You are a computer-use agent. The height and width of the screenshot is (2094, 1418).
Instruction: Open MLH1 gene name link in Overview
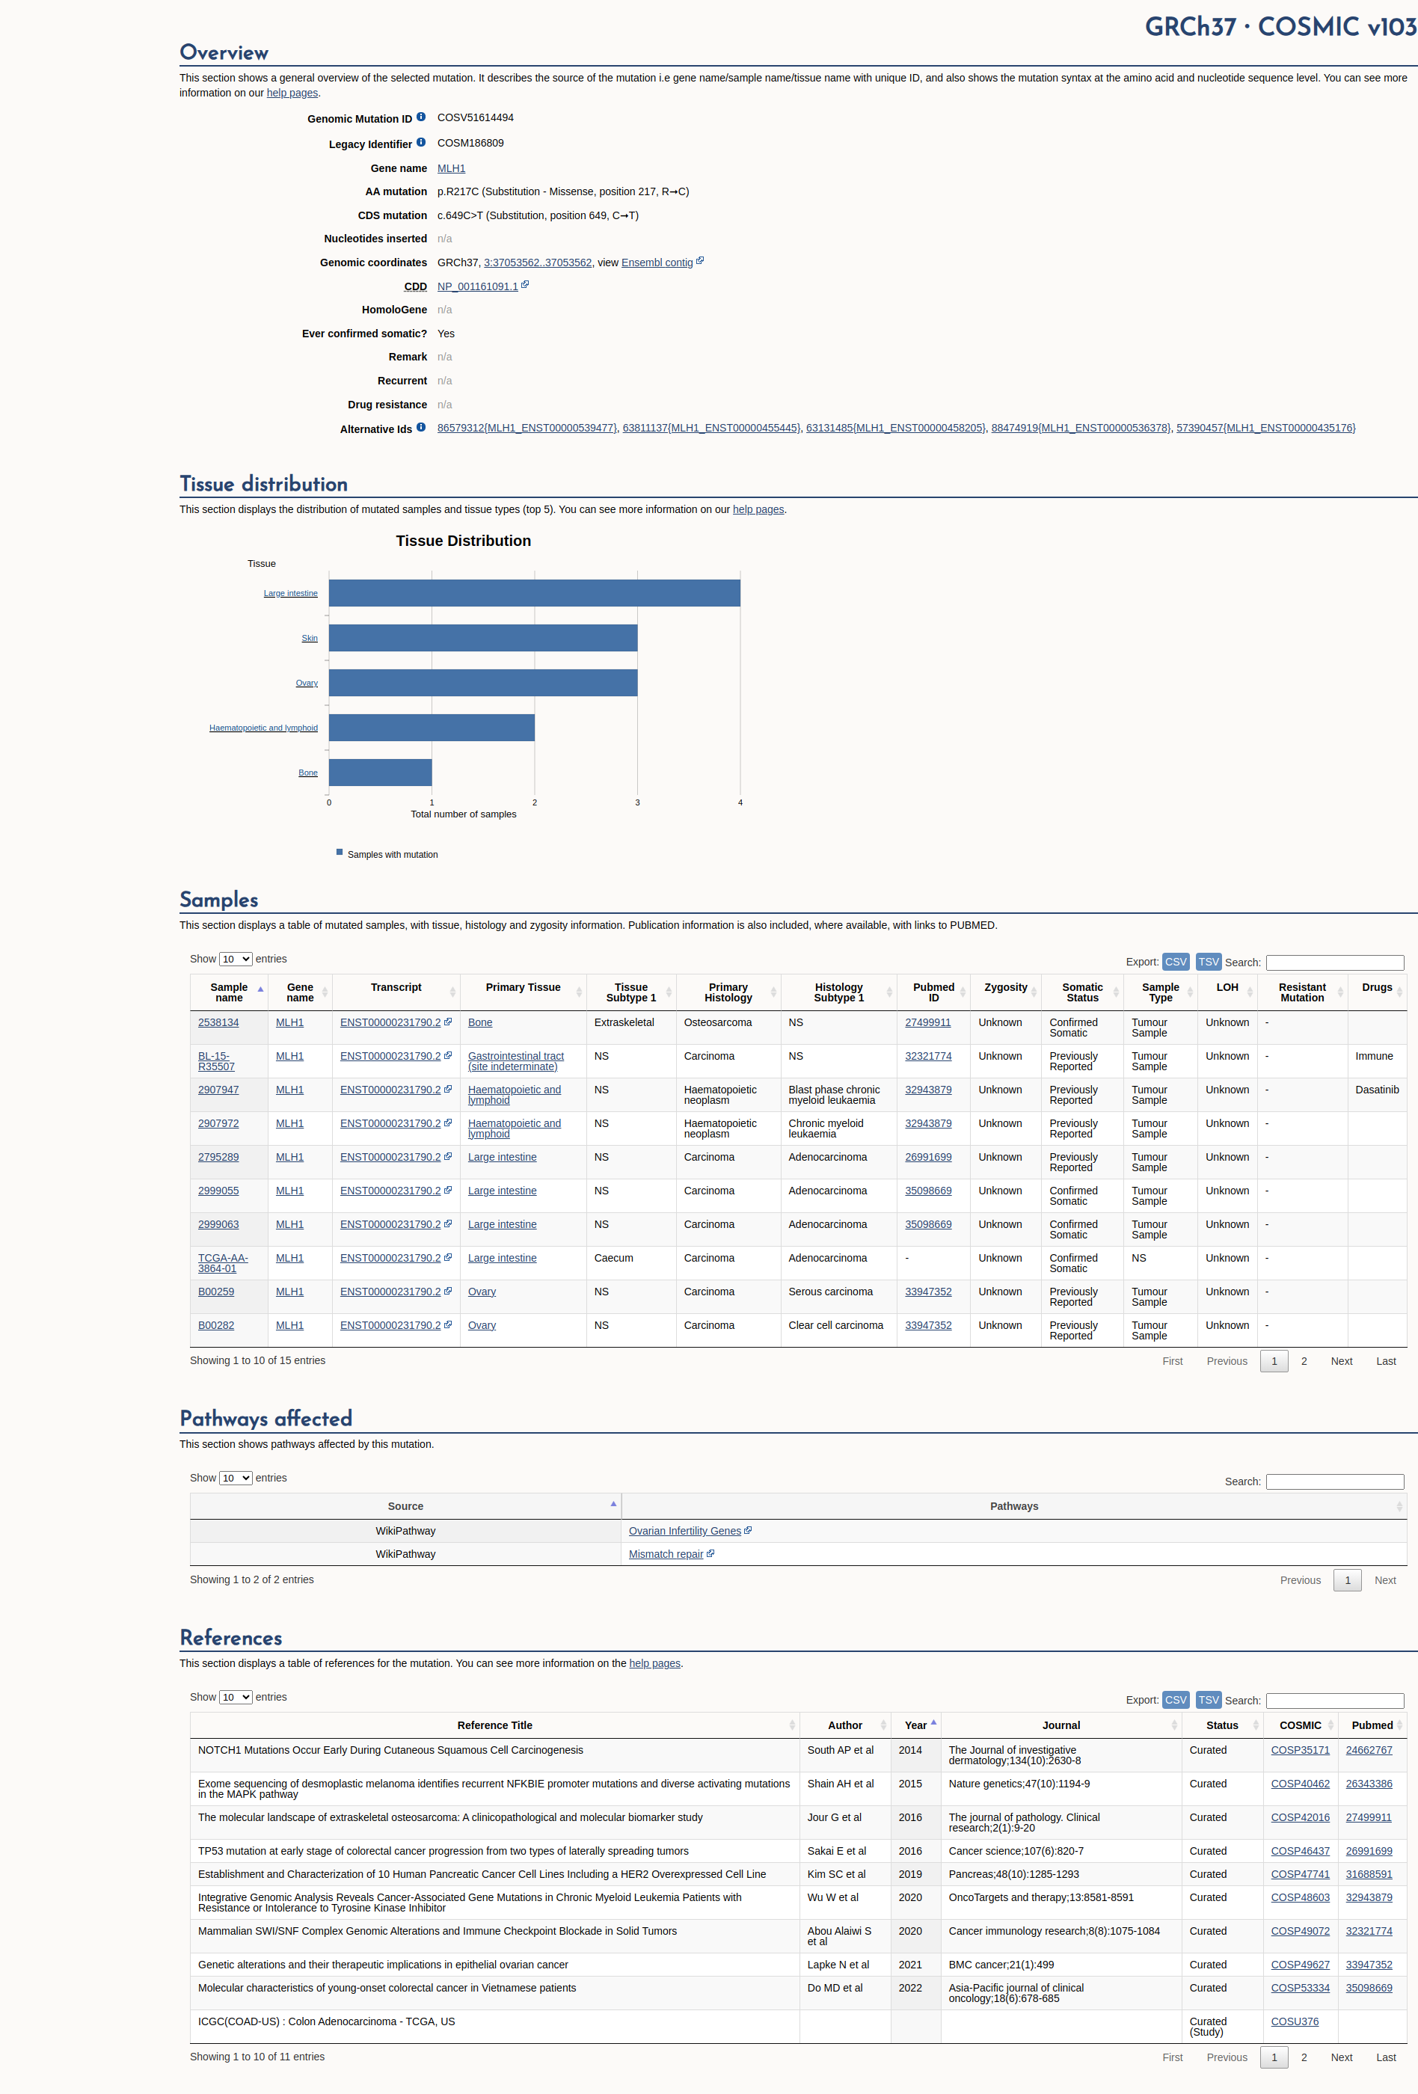pos(451,168)
